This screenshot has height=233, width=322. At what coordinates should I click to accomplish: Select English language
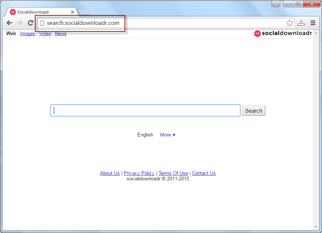click(145, 135)
